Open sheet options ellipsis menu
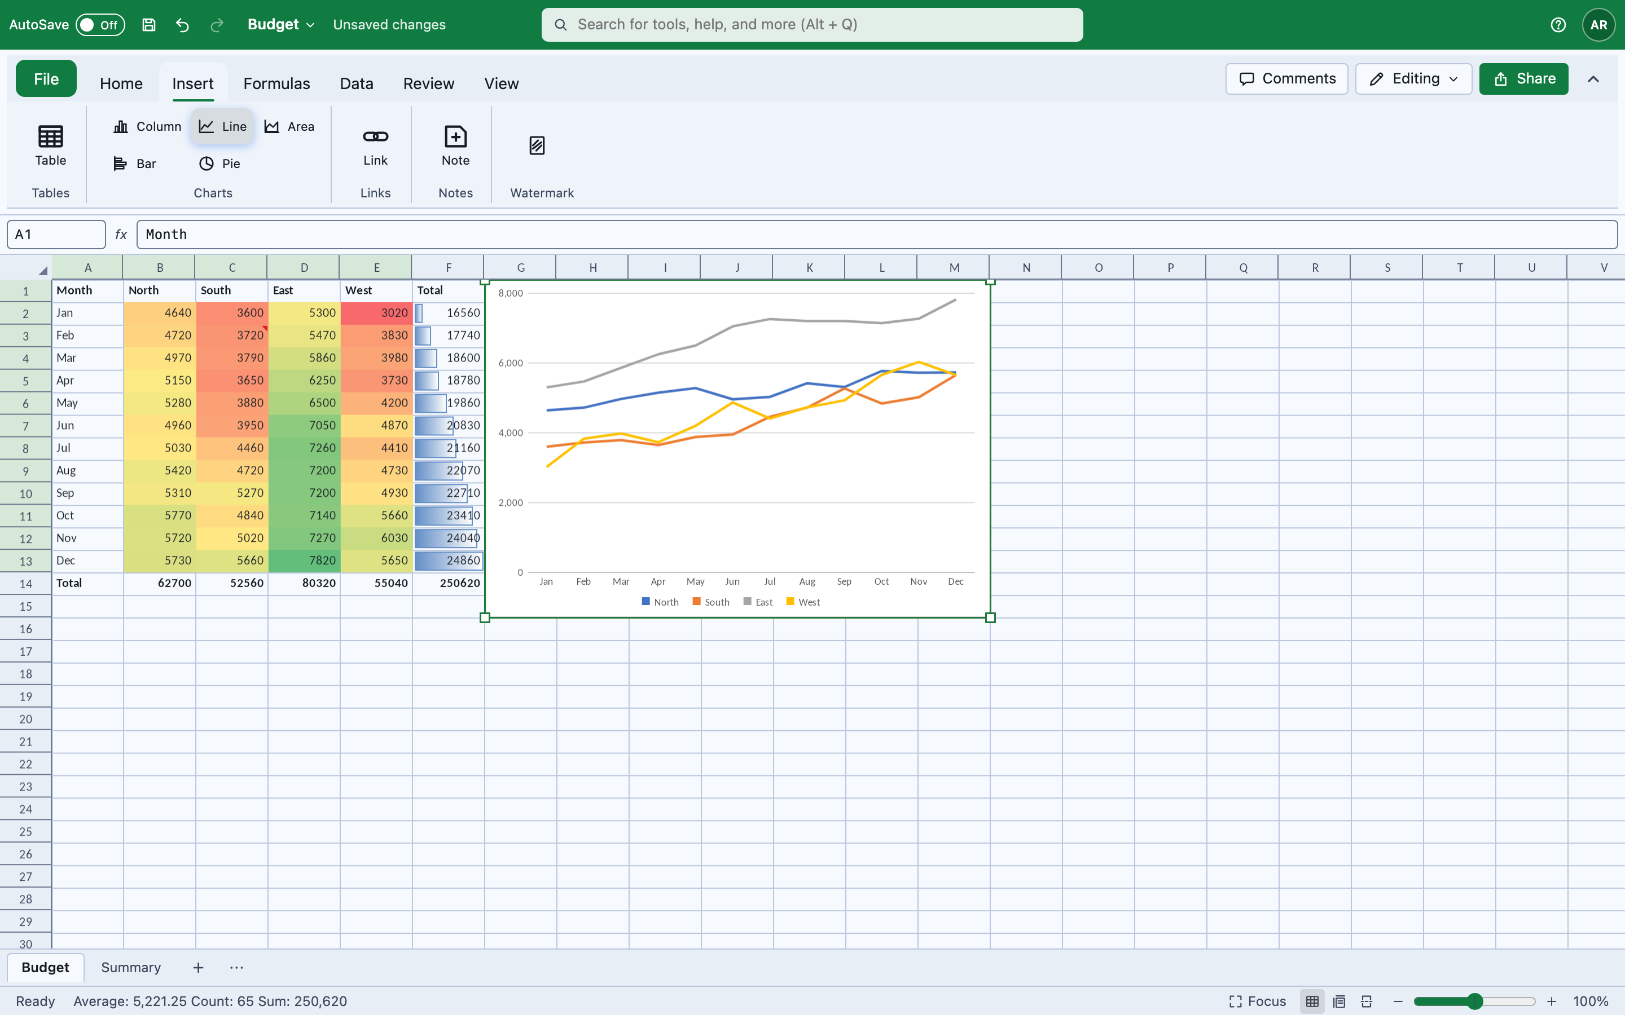The image size is (1625, 1015). pos(236,967)
